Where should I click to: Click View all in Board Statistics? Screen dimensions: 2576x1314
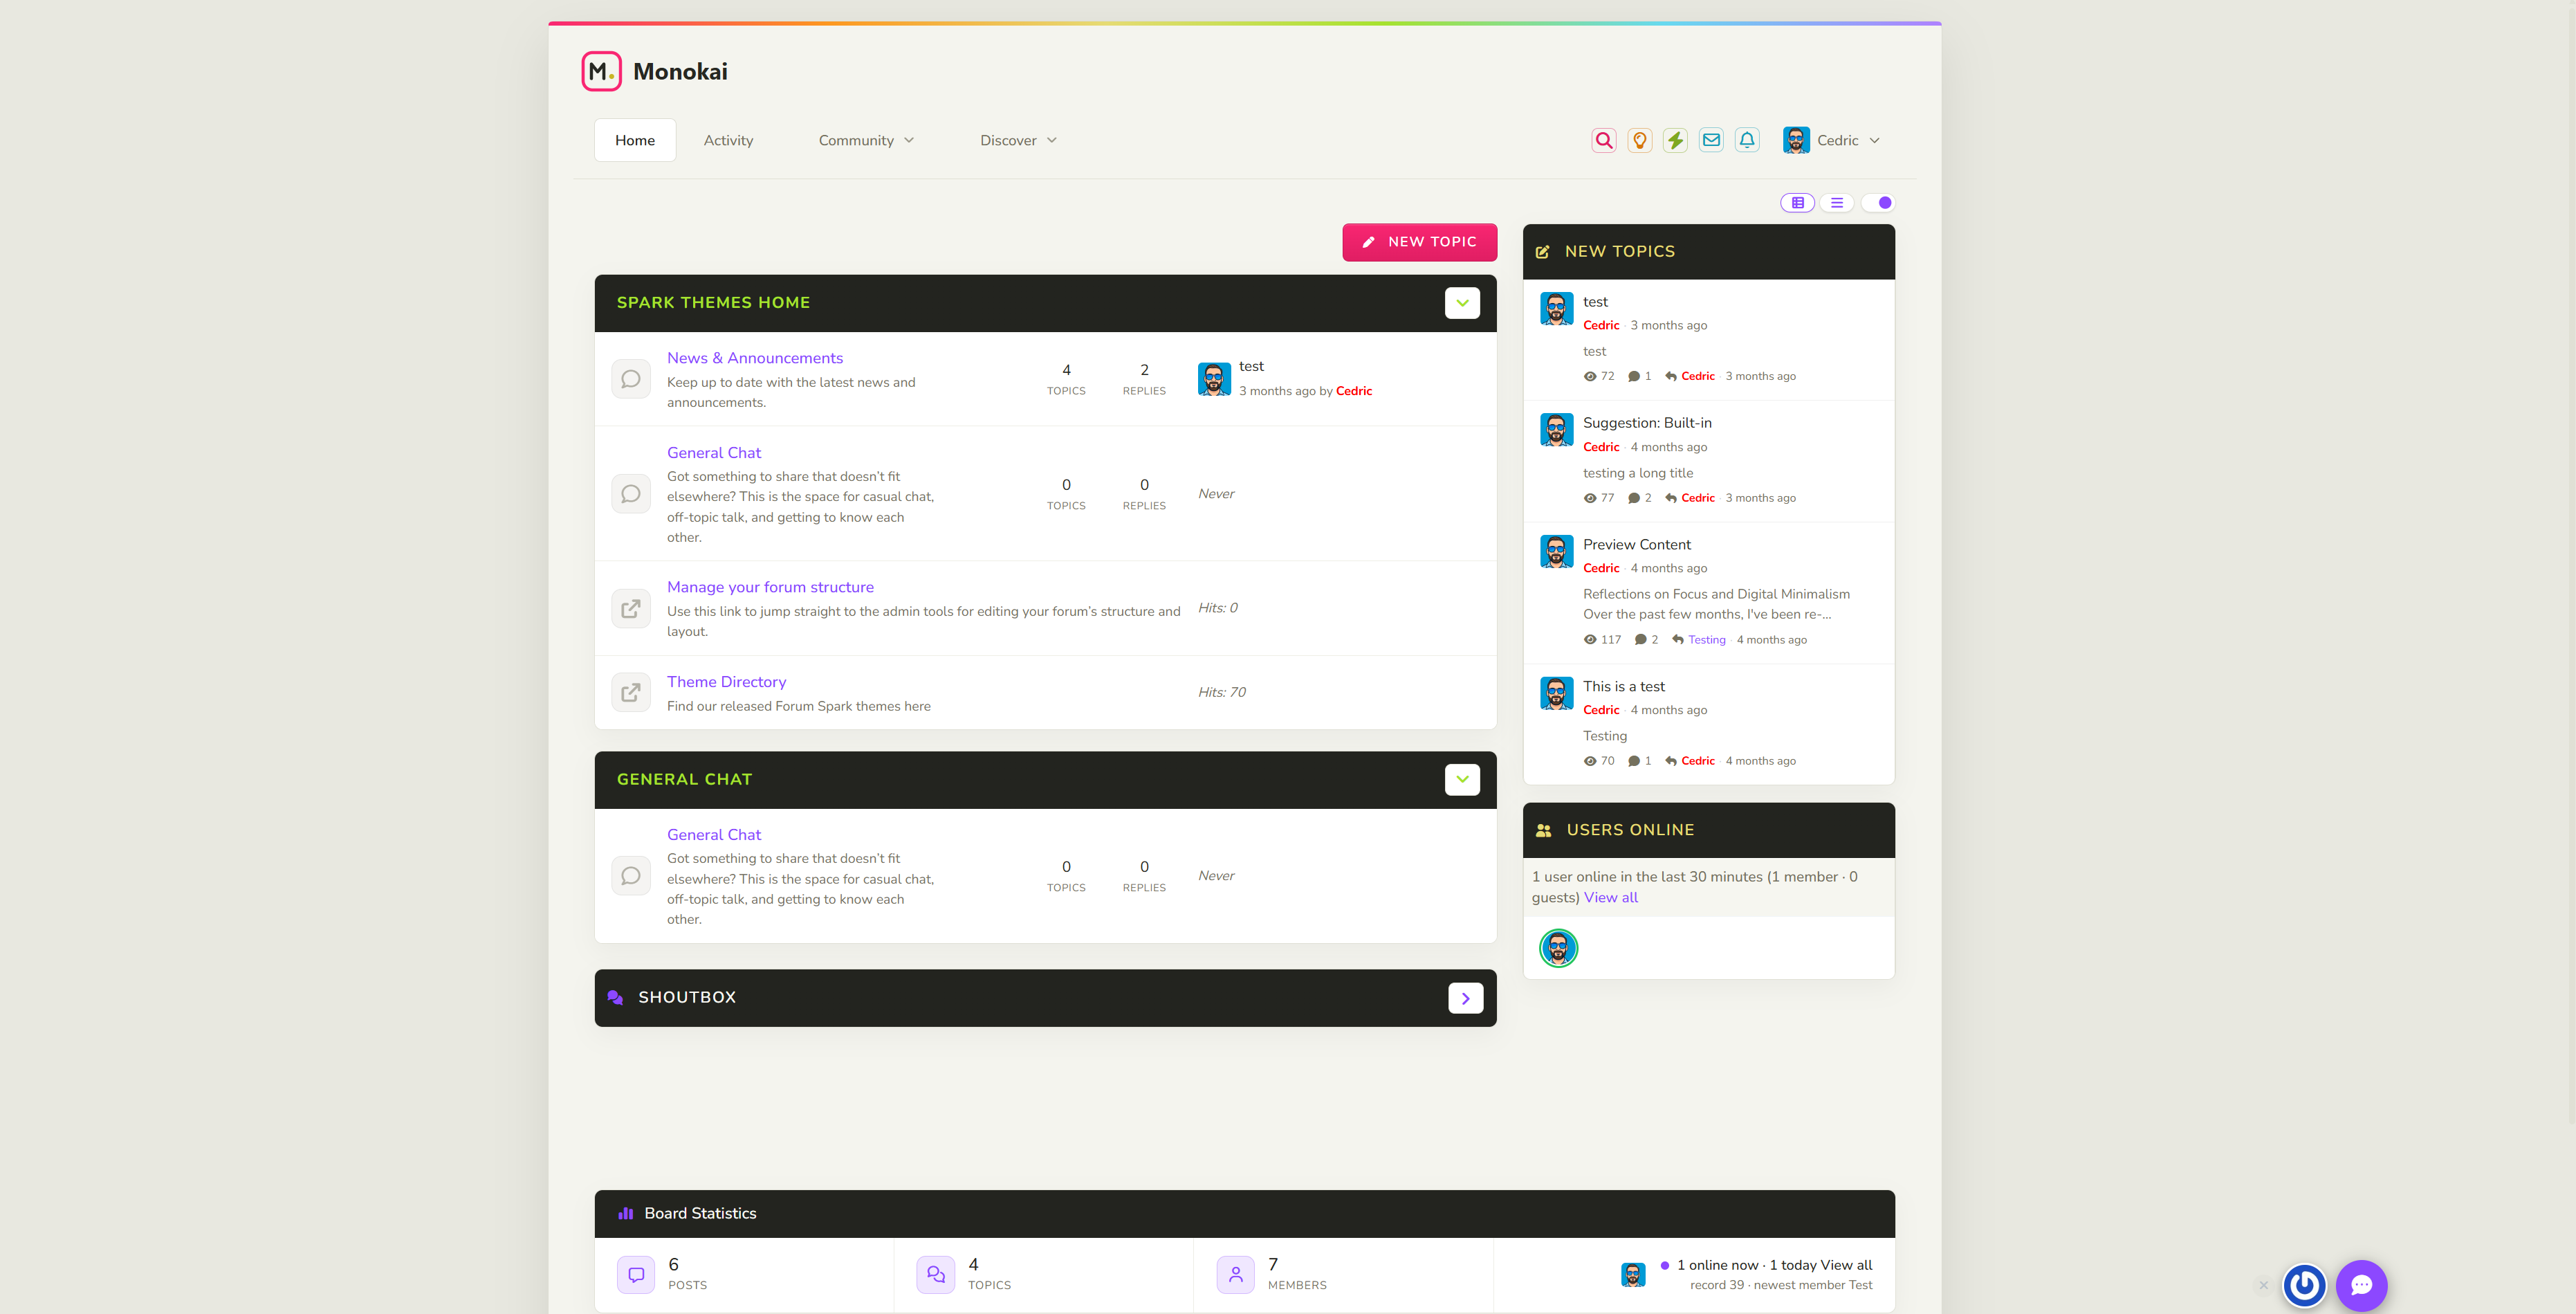pos(1846,1266)
